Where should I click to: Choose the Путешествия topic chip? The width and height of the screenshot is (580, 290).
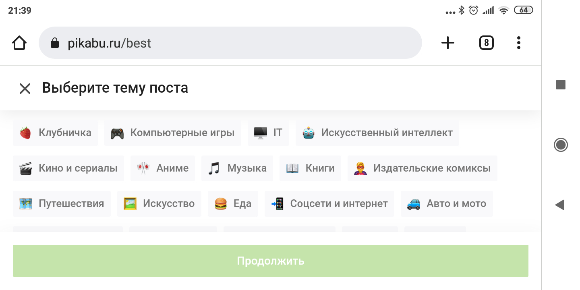pyautogui.click(x=62, y=204)
